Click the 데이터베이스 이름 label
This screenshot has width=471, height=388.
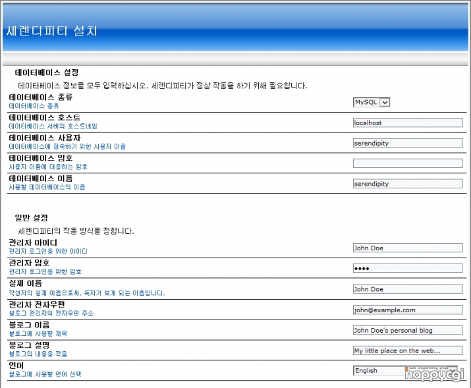coord(41,179)
